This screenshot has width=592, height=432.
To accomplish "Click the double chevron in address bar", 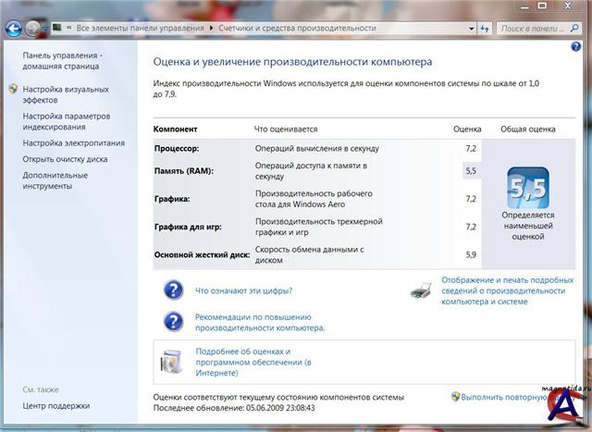I will 69,28.
